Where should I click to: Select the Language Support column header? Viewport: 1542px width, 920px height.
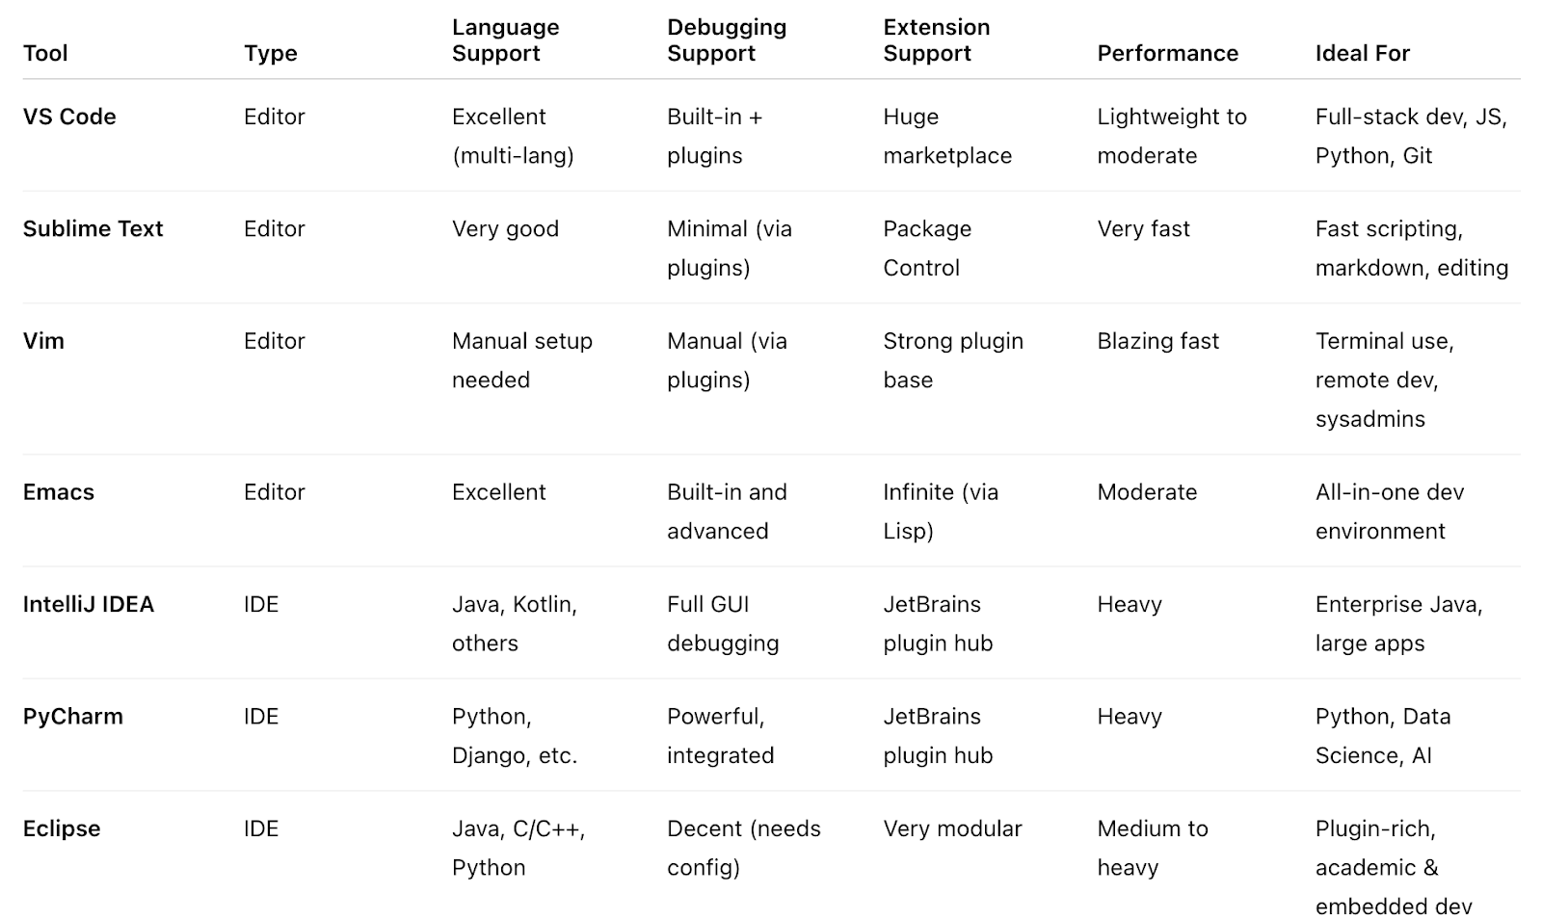point(505,40)
